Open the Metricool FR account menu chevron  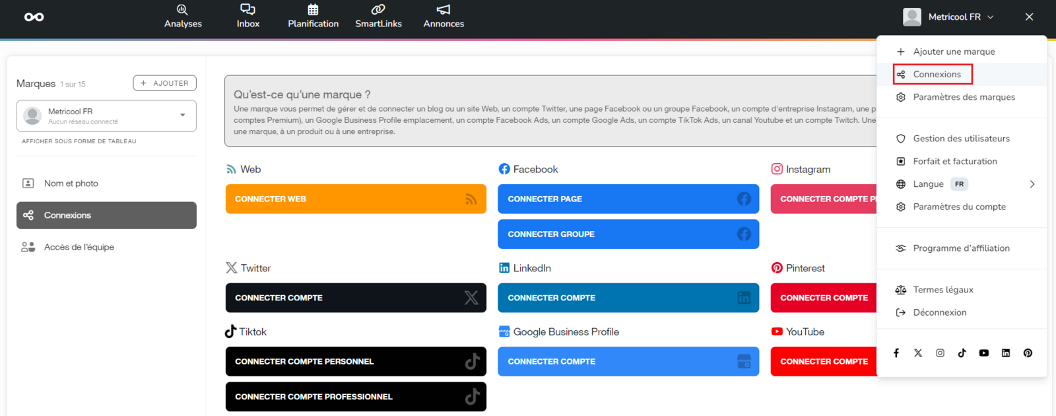point(991,17)
